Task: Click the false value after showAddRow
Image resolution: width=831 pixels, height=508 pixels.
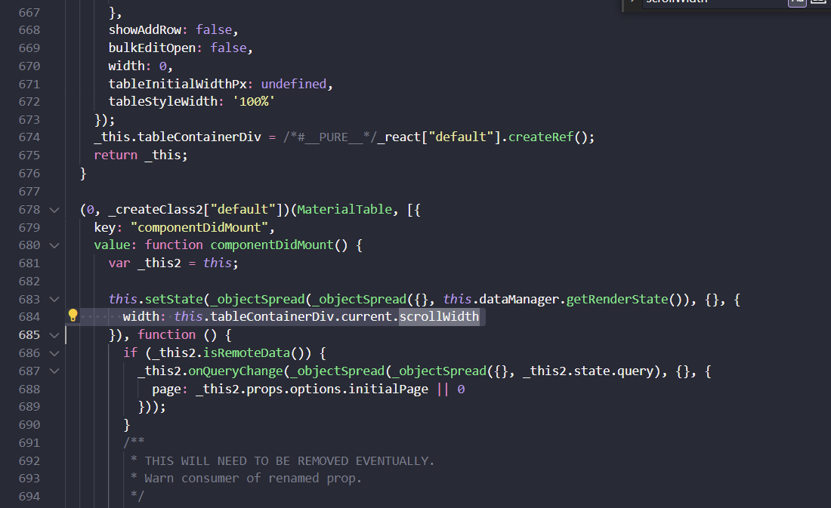Action: click(214, 30)
